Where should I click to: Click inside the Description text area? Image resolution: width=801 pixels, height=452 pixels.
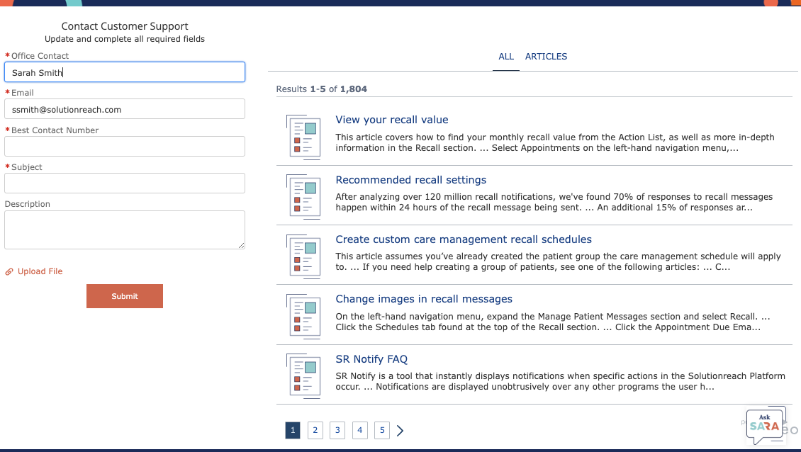[x=124, y=230]
